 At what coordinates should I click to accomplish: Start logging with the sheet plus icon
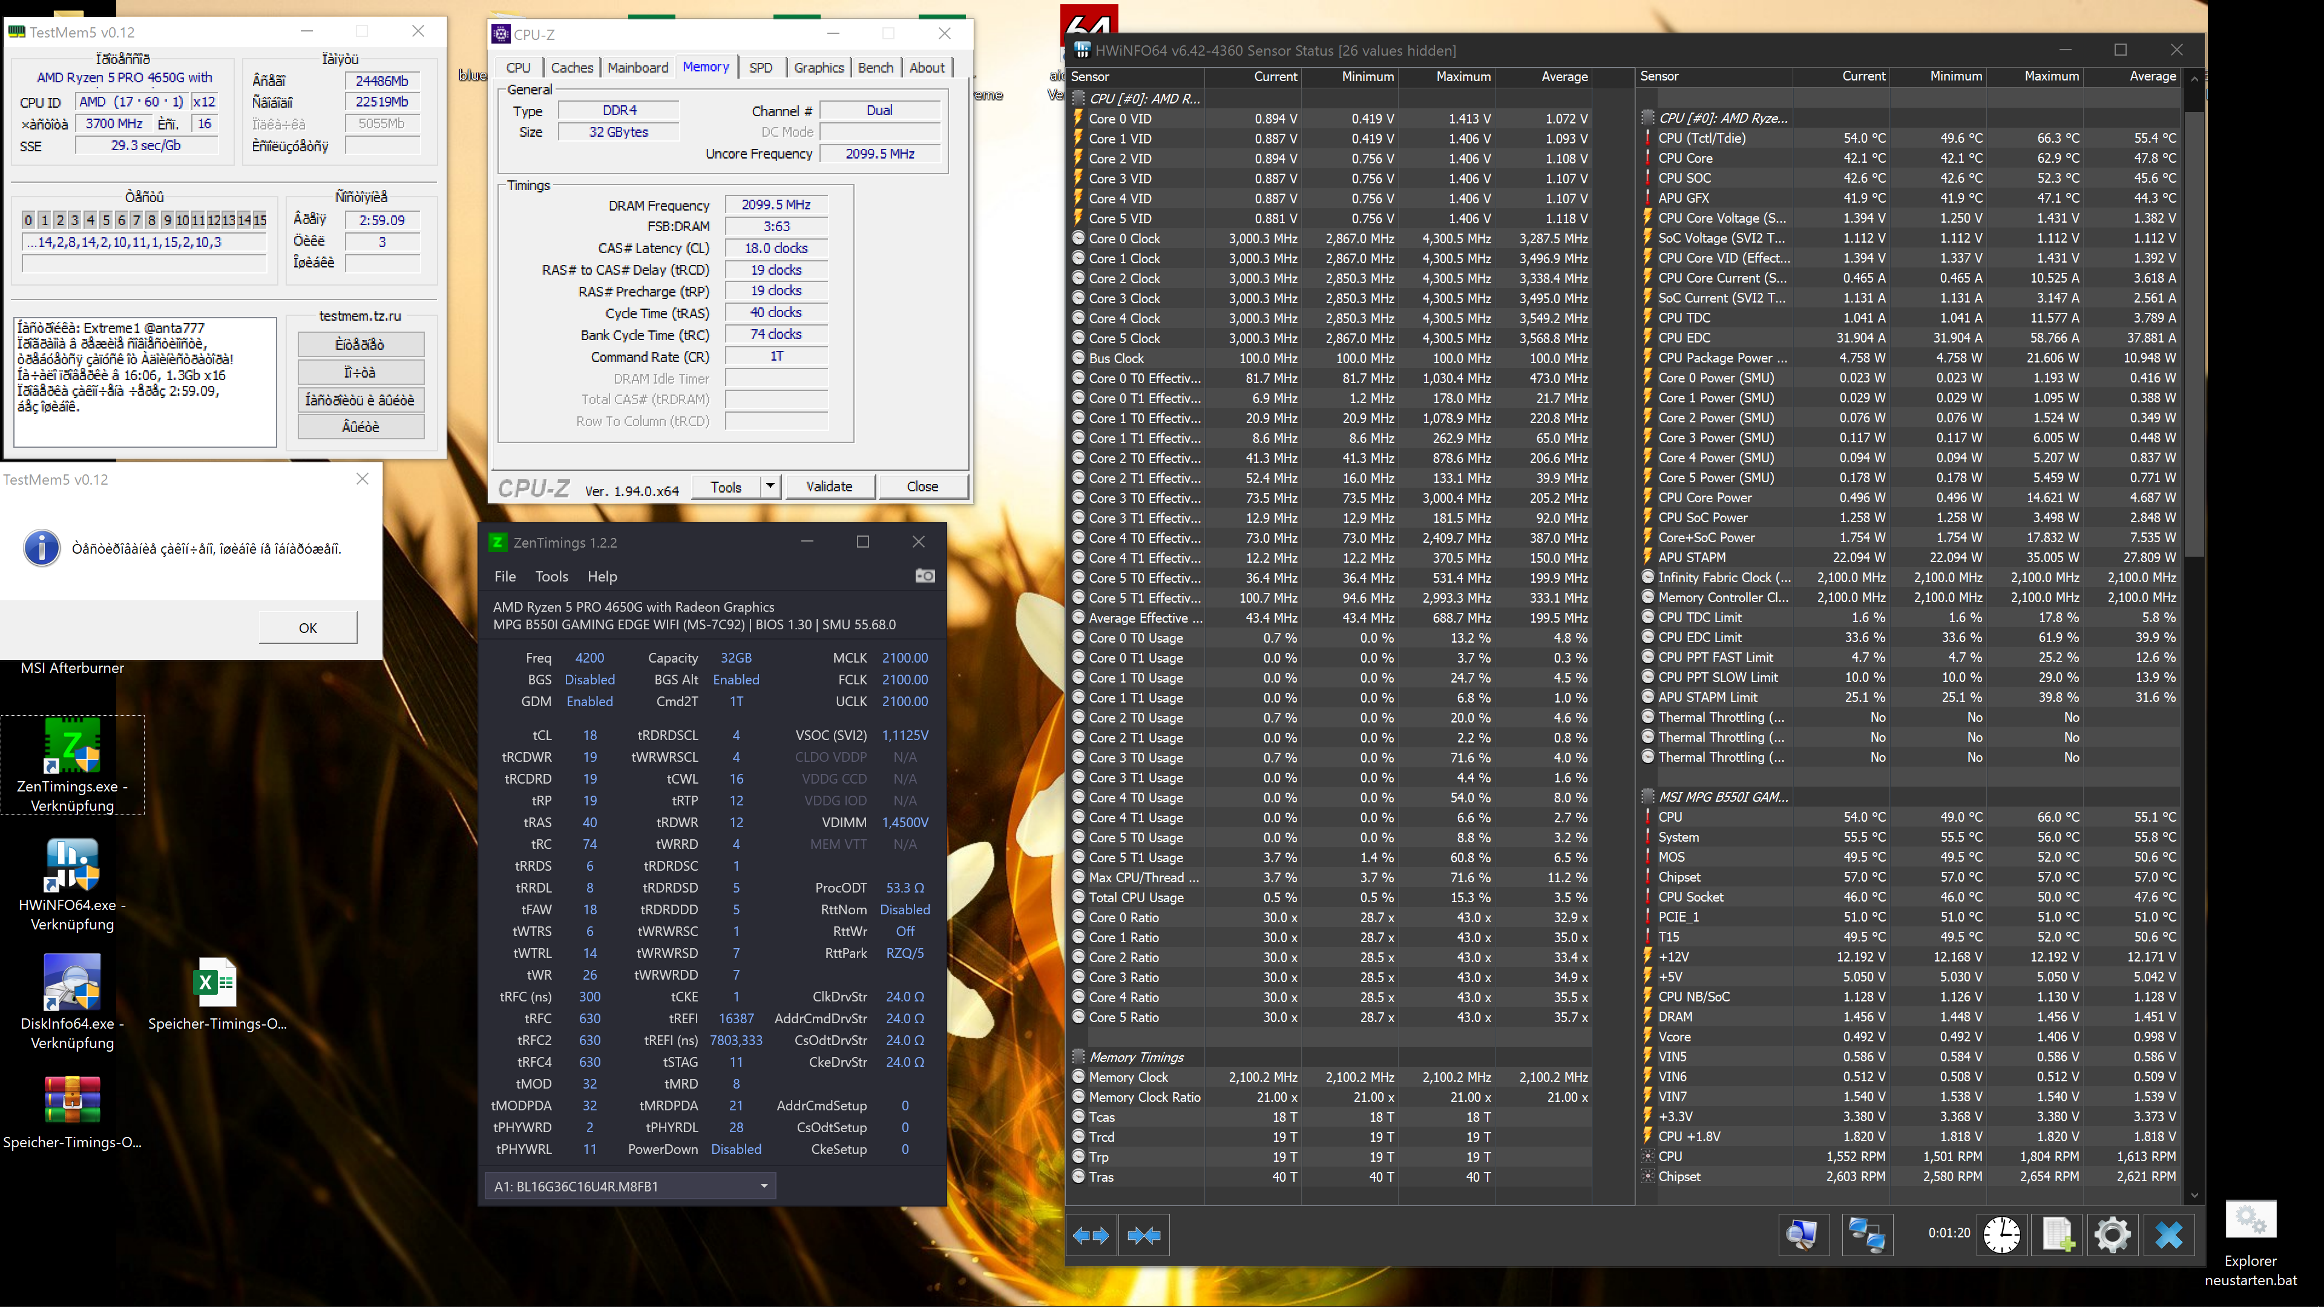tap(2057, 1235)
